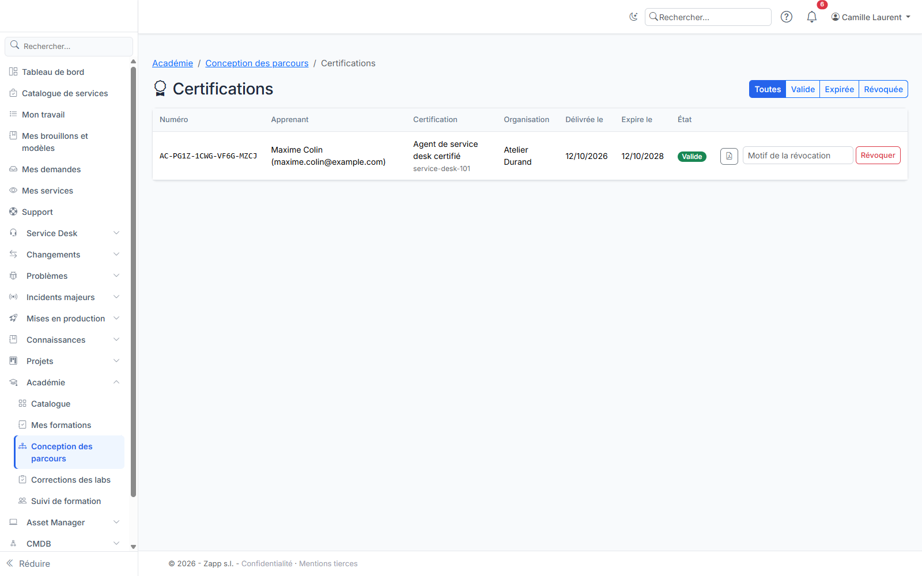Go to Conception des parcours breadcrumb
Image resolution: width=922 pixels, height=576 pixels.
click(x=257, y=63)
